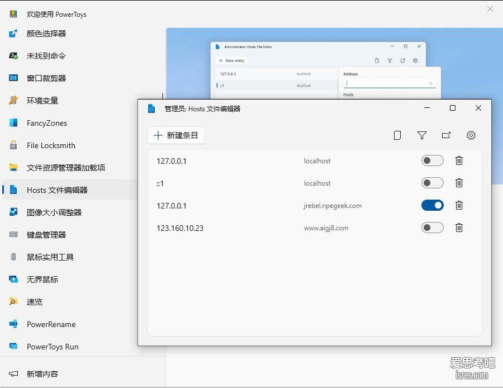The height and width of the screenshot is (388, 503).
Task: Delete the first 127.0.0.1 localhost entry
Action: pos(459,160)
